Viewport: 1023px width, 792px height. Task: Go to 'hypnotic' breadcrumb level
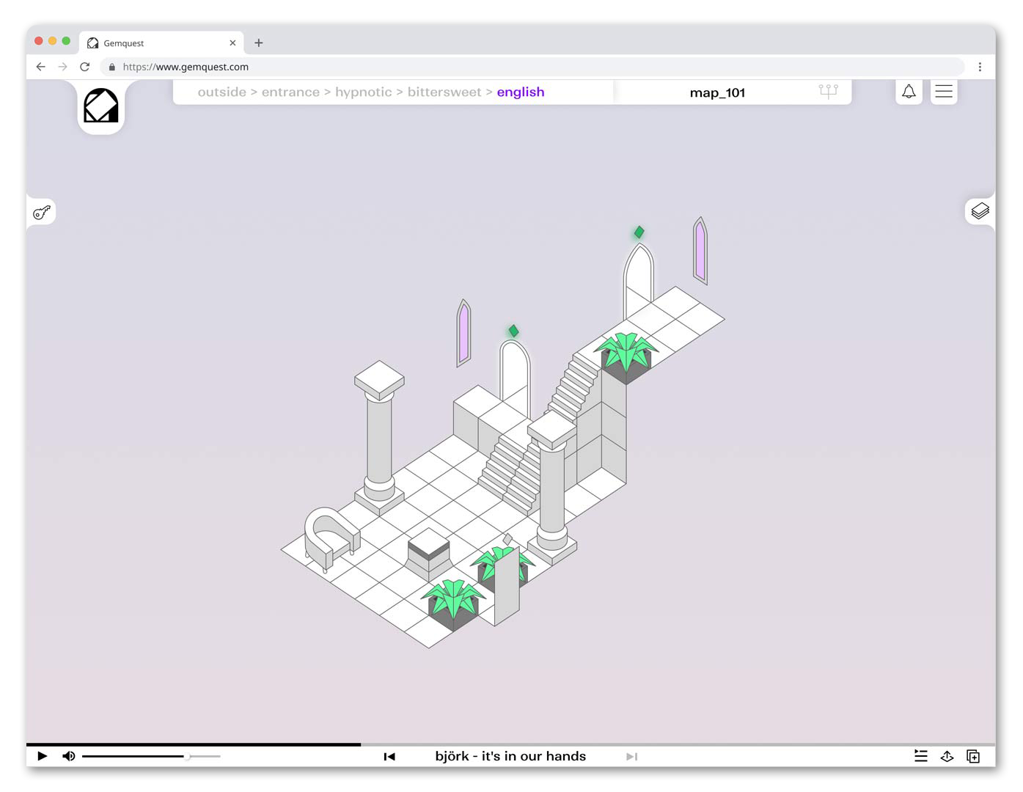[x=363, y=92]
